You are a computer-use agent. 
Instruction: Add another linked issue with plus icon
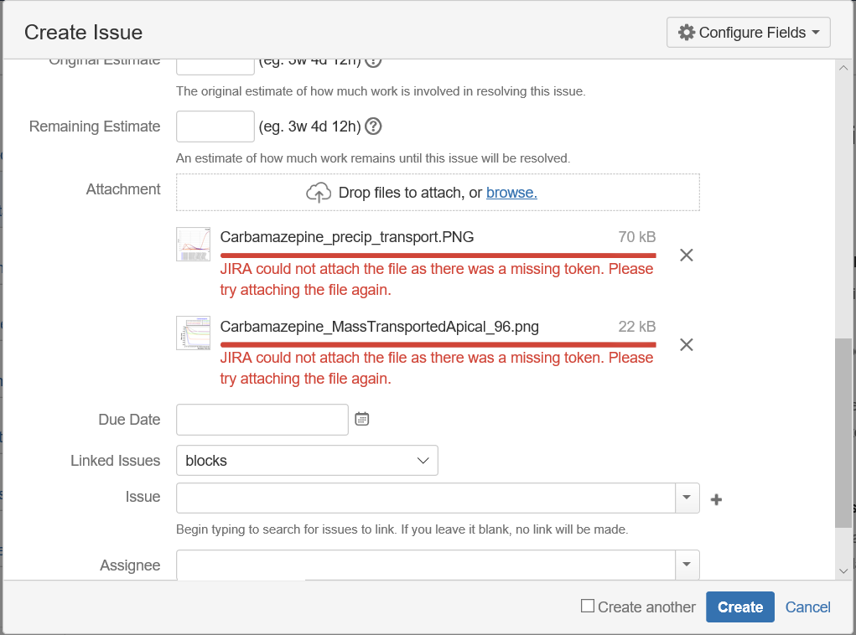pos(716,499)
